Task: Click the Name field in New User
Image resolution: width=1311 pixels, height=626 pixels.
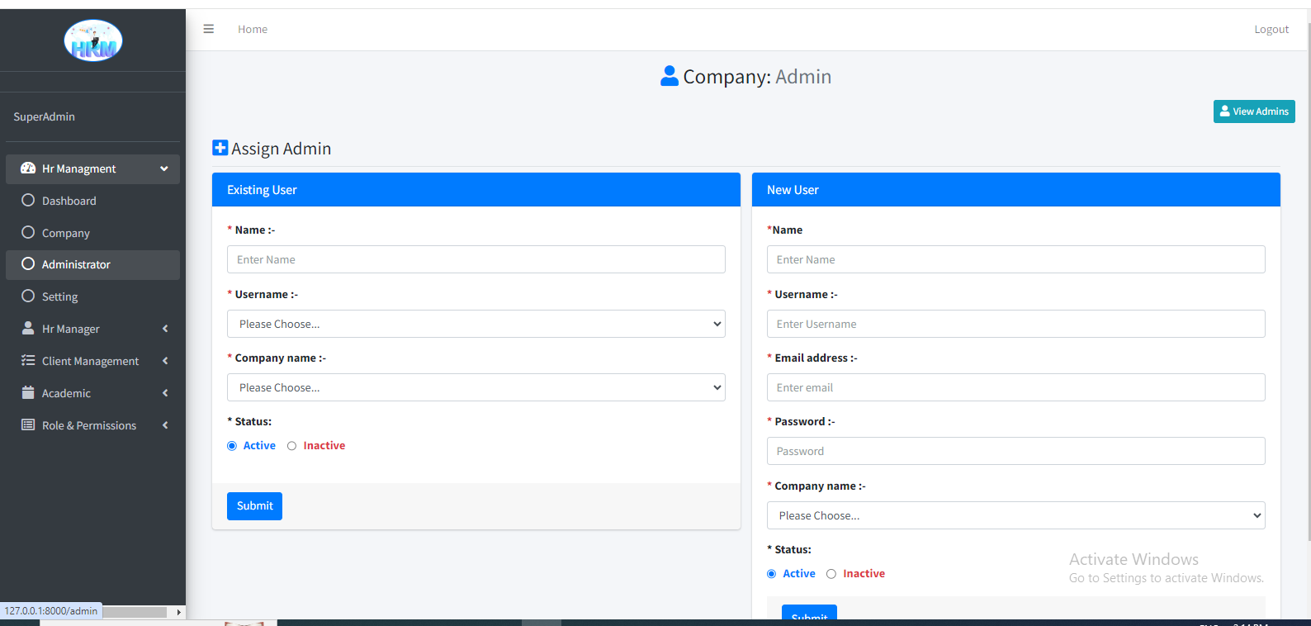Action: pos(1016,259)
